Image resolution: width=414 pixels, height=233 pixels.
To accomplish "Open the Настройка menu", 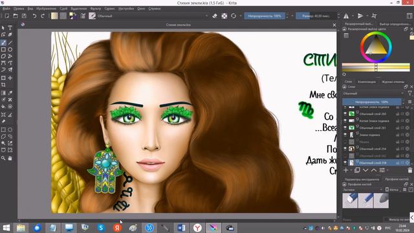I will (x=126, y=8).
